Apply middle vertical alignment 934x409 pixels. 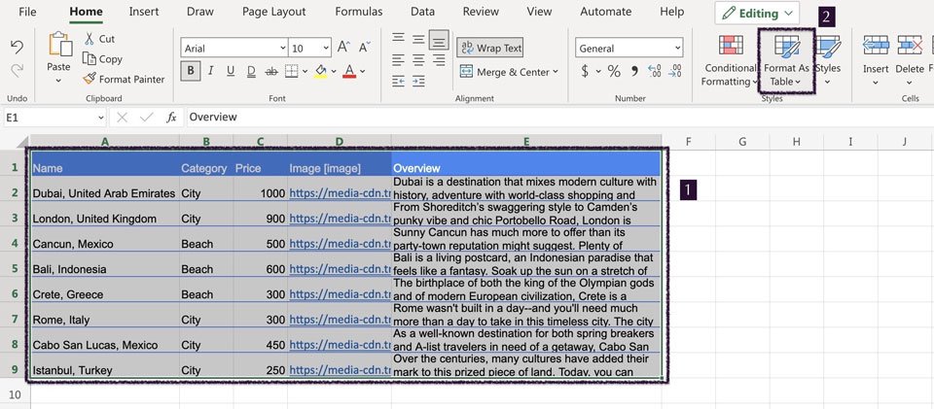pos(418,39)
